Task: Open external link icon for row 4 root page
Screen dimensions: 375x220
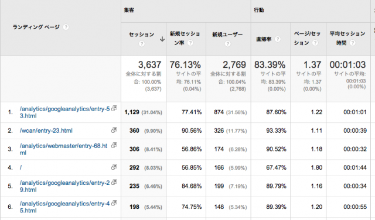Action: (x=114, y=167)
